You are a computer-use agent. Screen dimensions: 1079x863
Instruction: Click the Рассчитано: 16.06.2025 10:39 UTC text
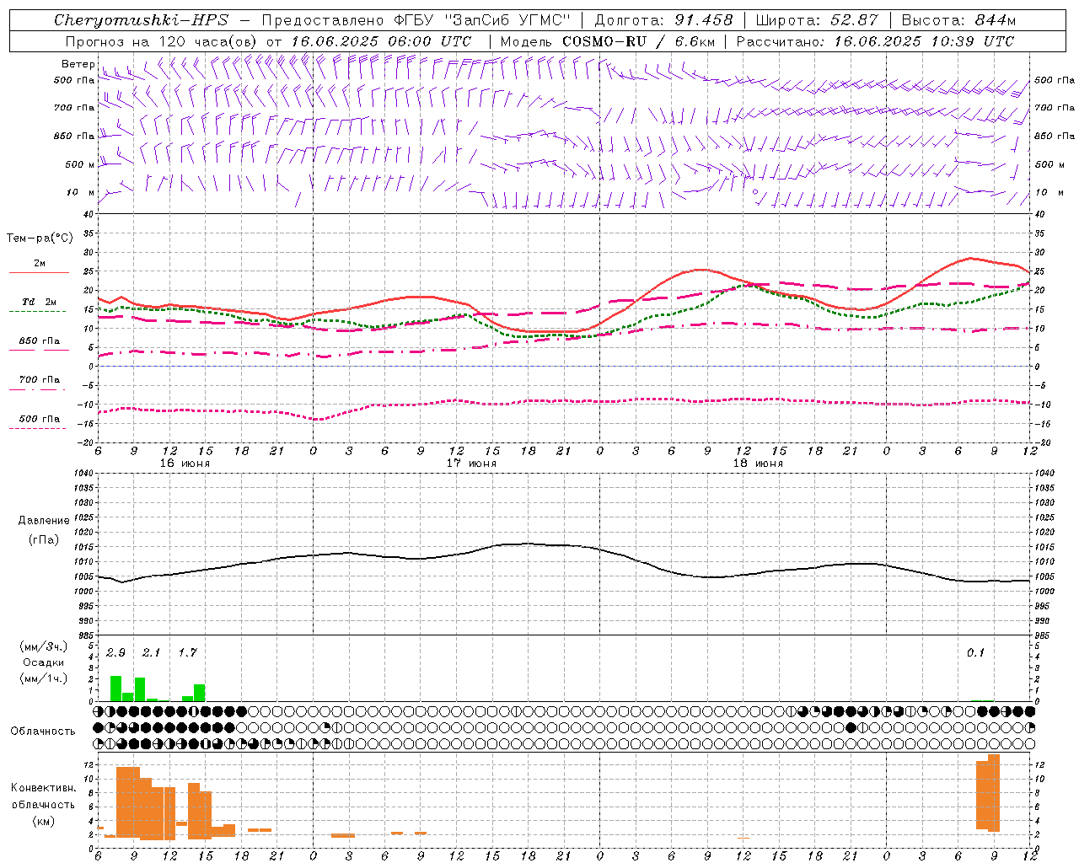pos(875,41)
